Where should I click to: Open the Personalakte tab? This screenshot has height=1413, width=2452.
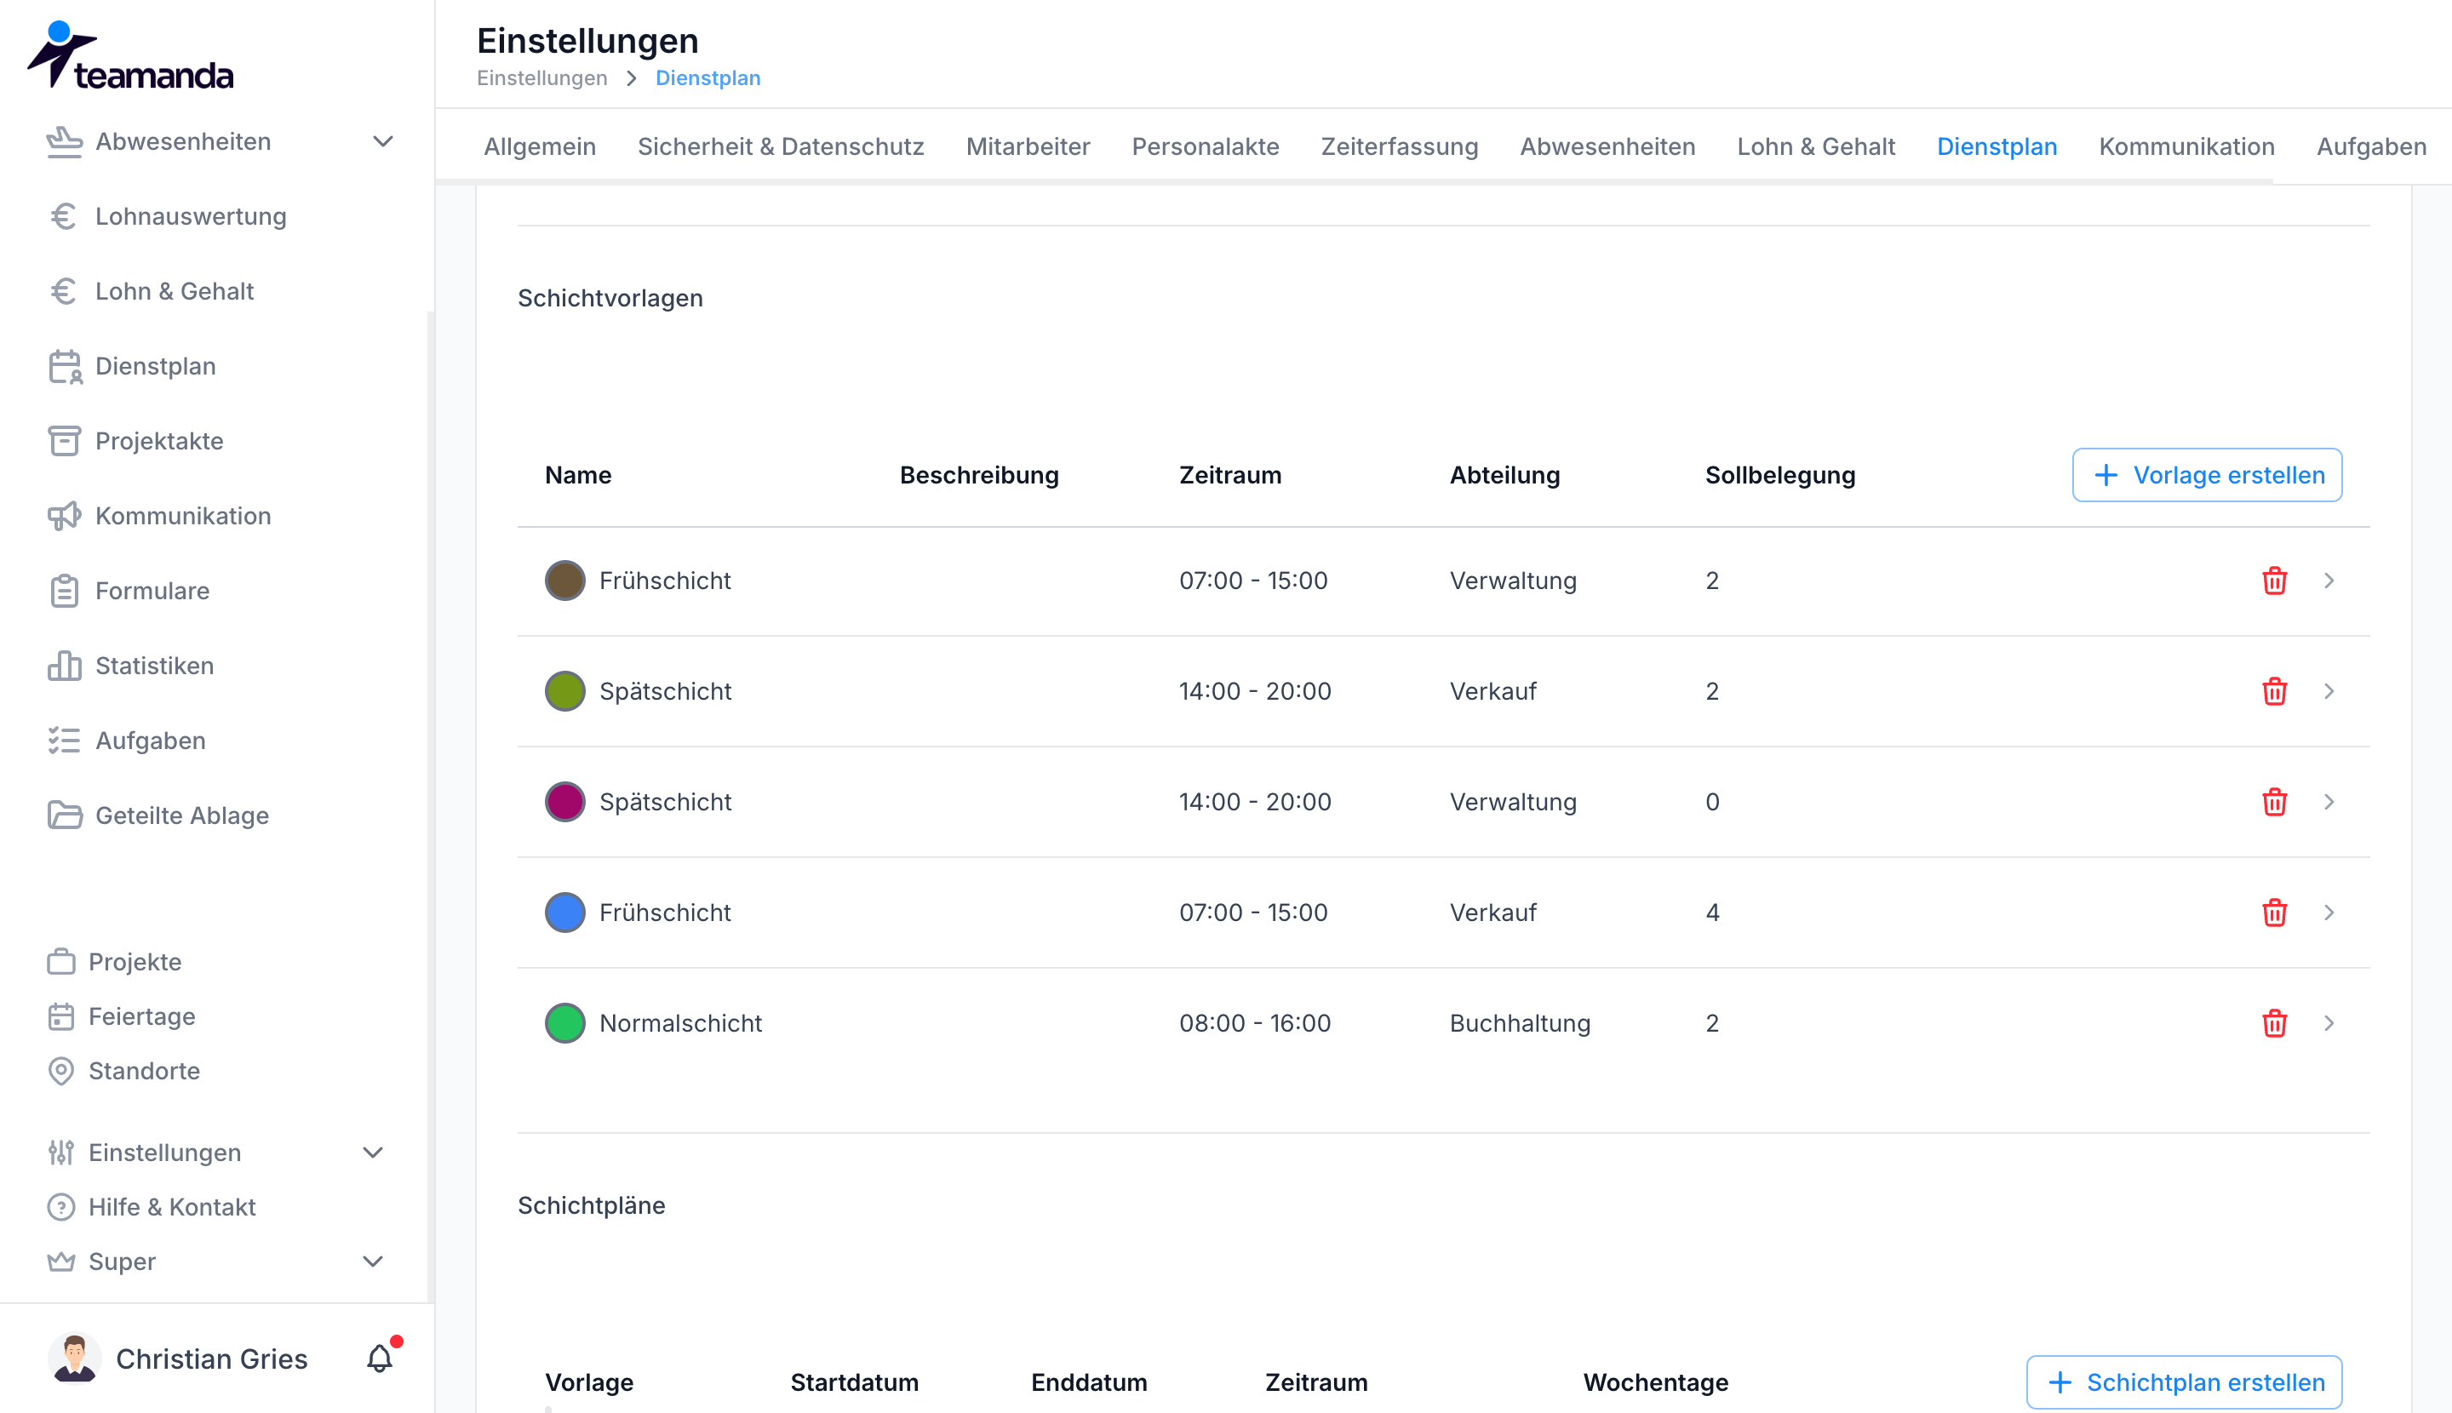coord(1206,146)
